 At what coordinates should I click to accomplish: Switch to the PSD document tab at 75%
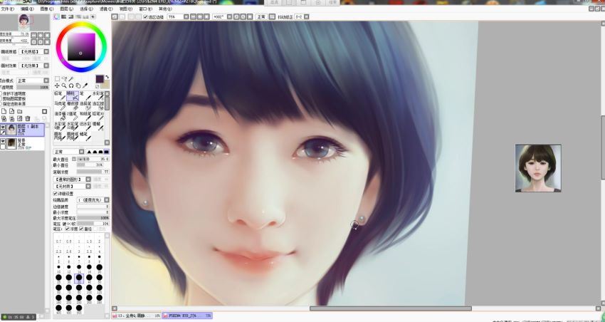[x=187, y=316]
